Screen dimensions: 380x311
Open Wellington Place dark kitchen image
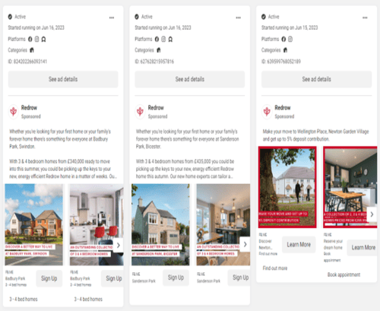point(350,187)
